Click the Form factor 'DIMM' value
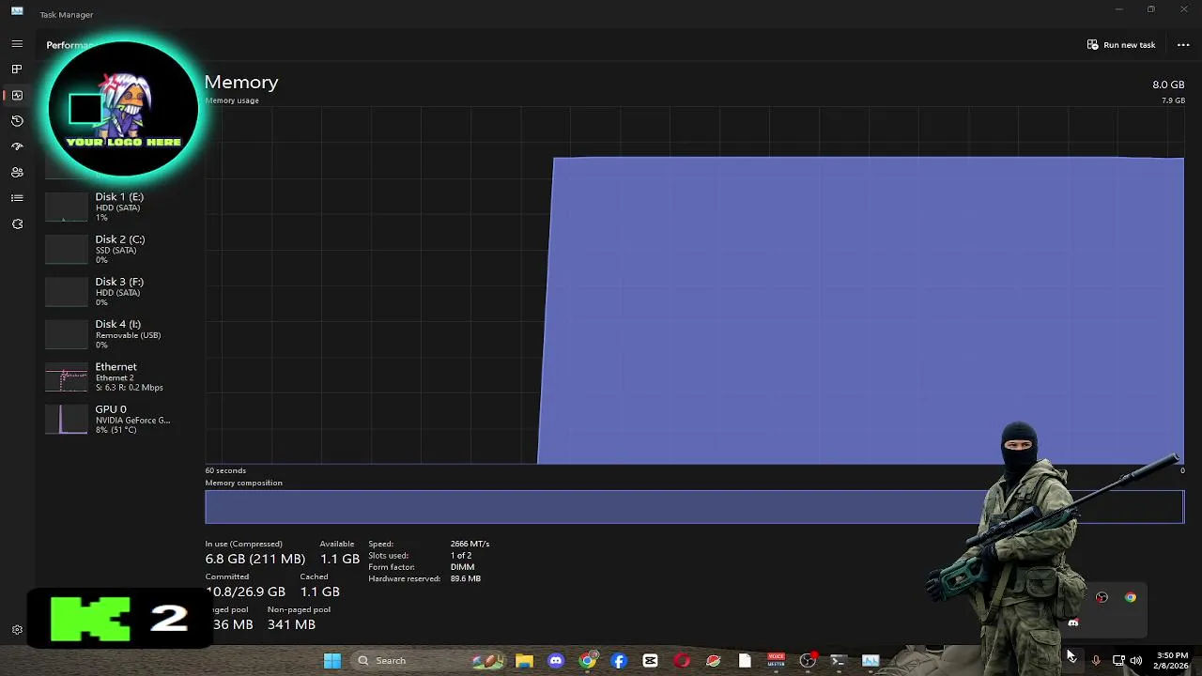This screenshot has width=1202, height=676. click(x=462, y=567)
